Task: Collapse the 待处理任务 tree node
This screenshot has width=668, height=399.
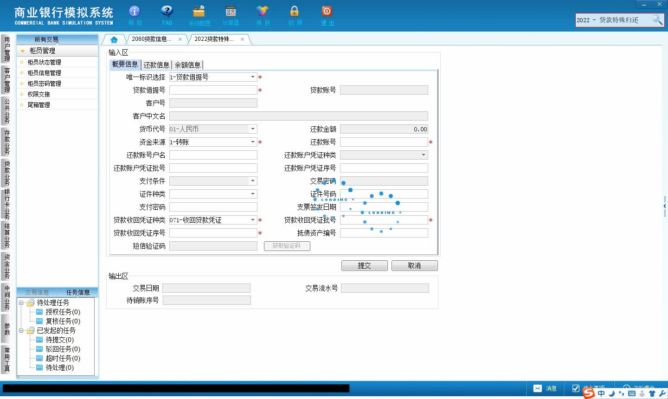Action: click(21, 302)
